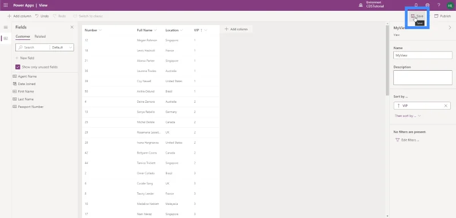This screenshot has width=456, height=218.
Task: Open the Location column header dropdown
Action: [181, 30]
